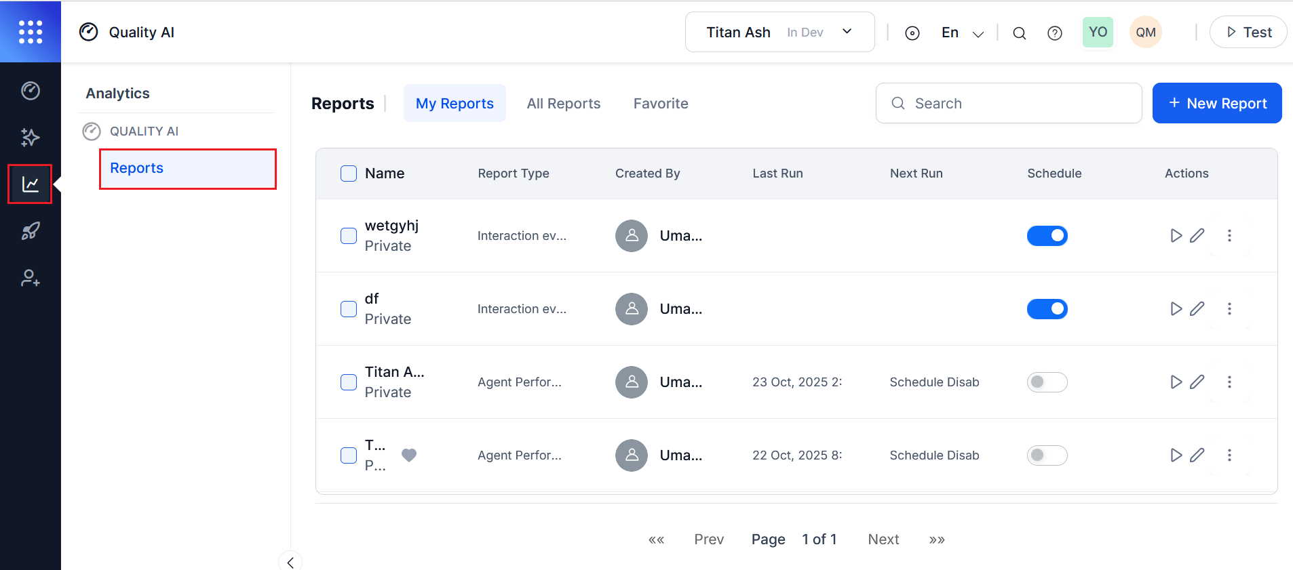Run the wetgyhj report with play icon
1293x570 pixels.
[x=1176, y=236]
